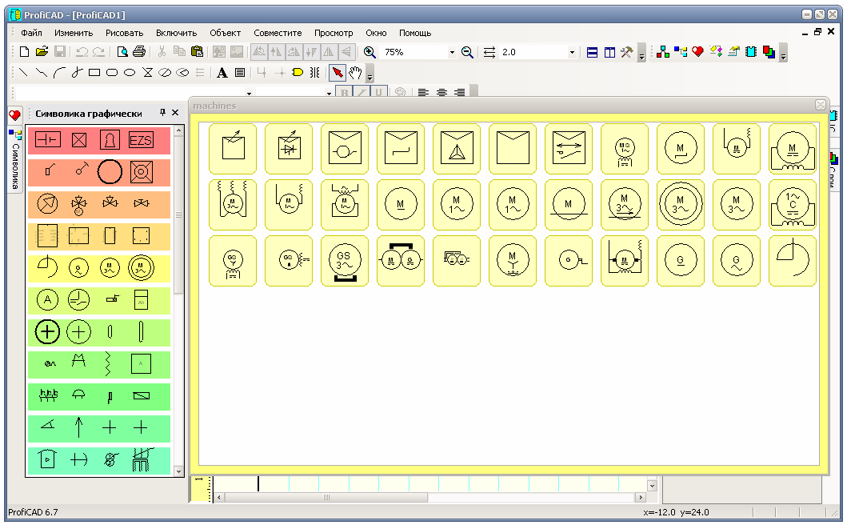Toggle the arrow selection pointer tool

(x=338, y=73)
